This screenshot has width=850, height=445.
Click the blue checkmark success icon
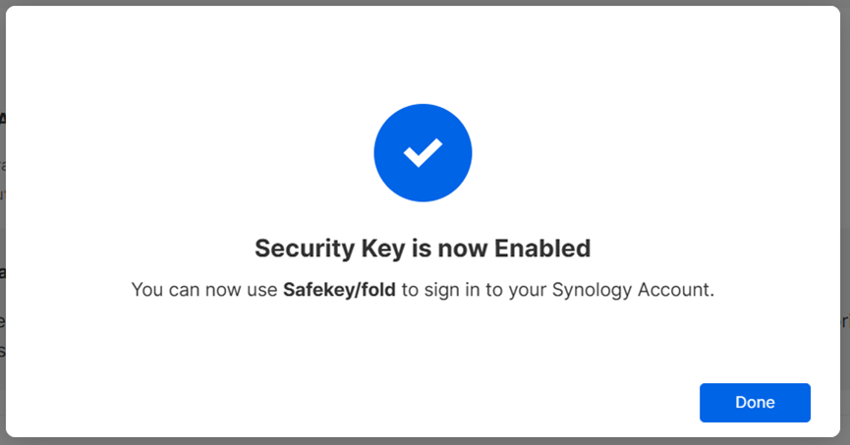pos(423,153)
